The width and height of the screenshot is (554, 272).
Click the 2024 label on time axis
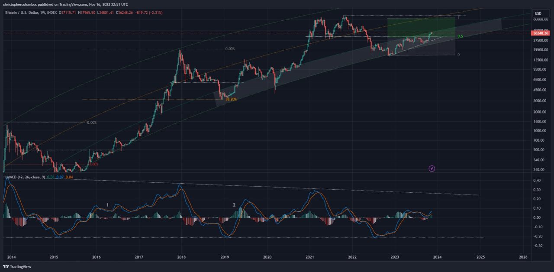tap(437, 257)
